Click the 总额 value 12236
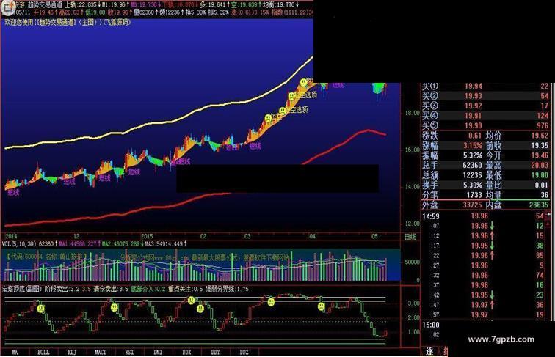This screenshot has height=357, width=555. pos(473,175)
